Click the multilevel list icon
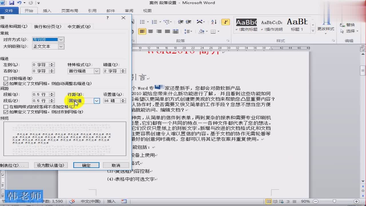 pos(166,22)
